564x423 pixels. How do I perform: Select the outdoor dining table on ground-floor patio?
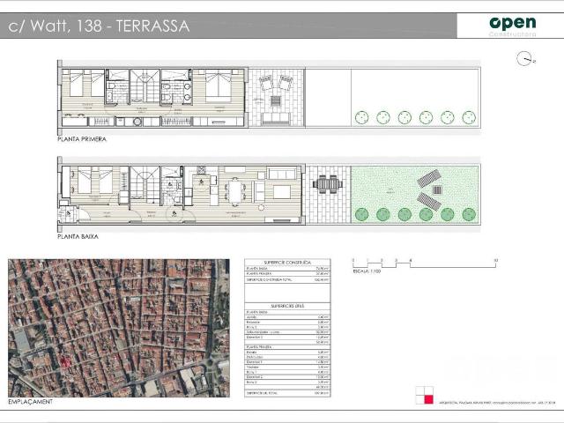click(326, 184)
